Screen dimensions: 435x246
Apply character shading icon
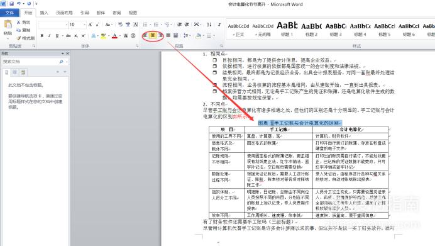click(x=126, y=36)
